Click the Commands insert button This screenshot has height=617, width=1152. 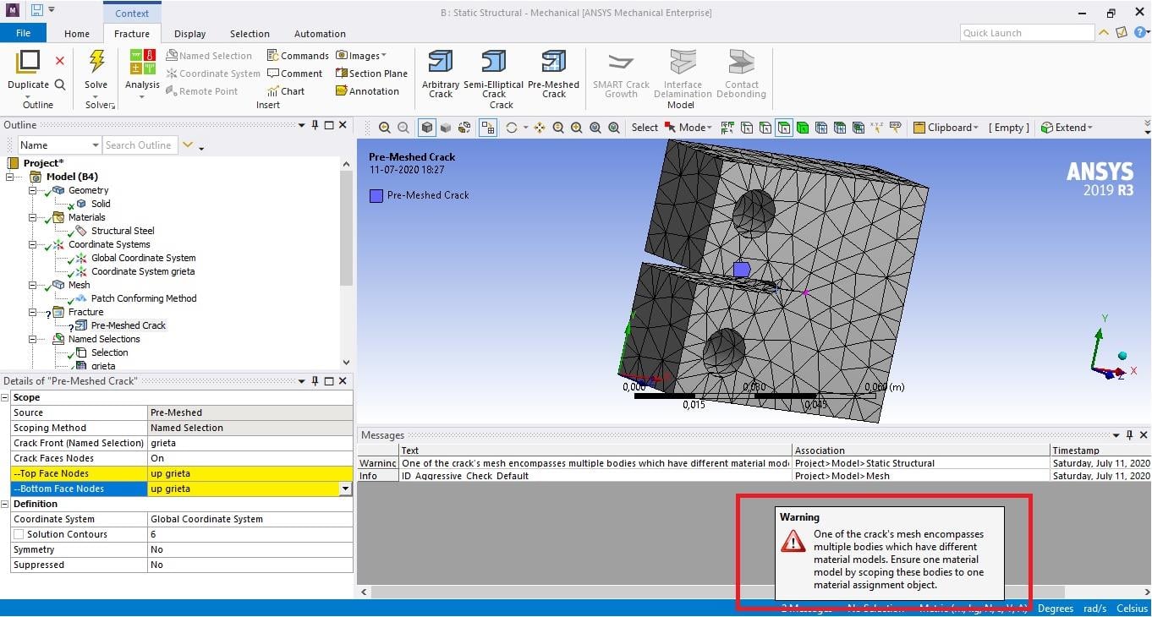coord(297,56)
